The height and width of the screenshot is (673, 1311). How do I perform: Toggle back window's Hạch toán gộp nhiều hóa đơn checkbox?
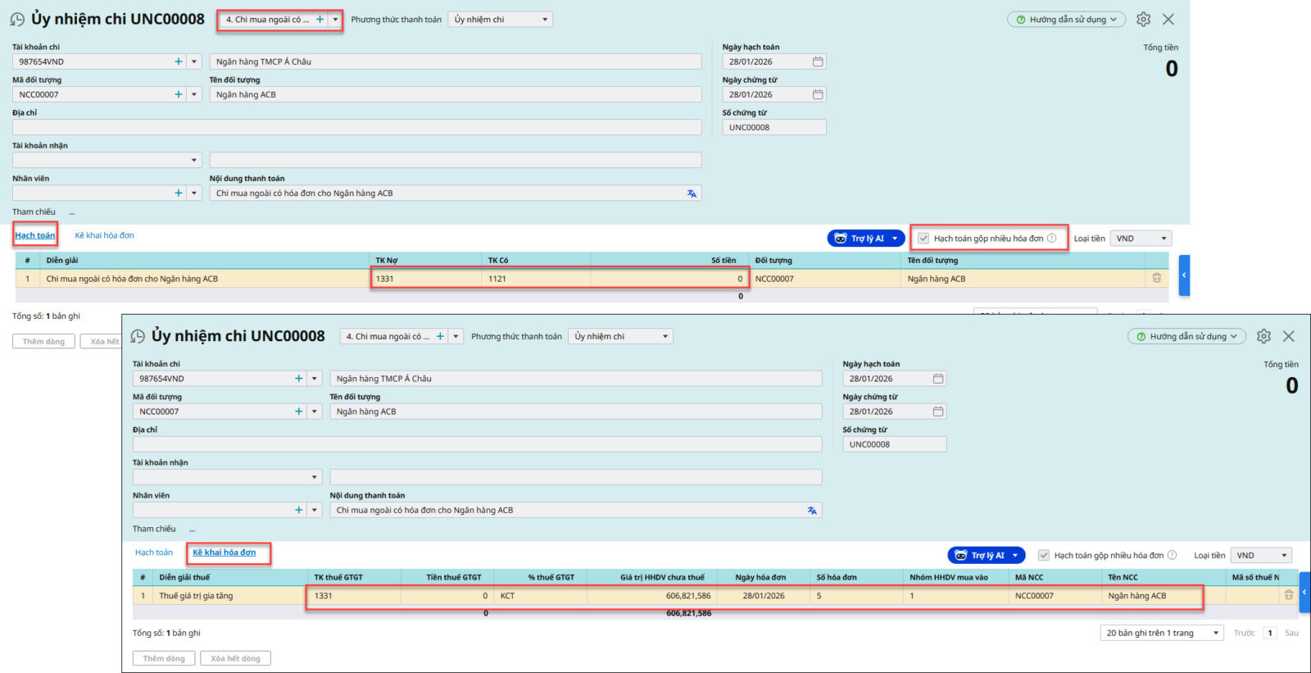923,239
